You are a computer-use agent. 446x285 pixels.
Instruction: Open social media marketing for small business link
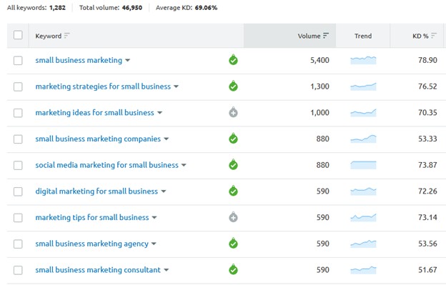coord(106,165)
